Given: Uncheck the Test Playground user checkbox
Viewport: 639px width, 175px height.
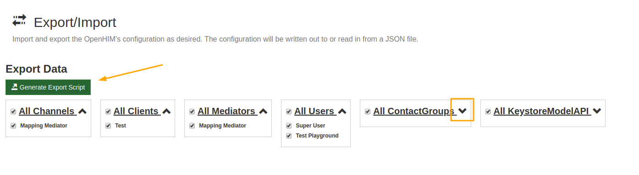Looking at the screenshot, I should click(x=289, y=136).
